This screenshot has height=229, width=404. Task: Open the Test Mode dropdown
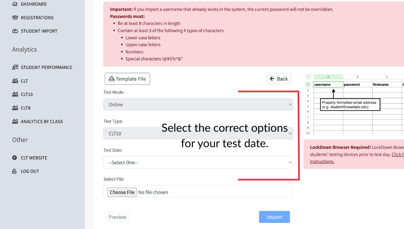point(198,104)
